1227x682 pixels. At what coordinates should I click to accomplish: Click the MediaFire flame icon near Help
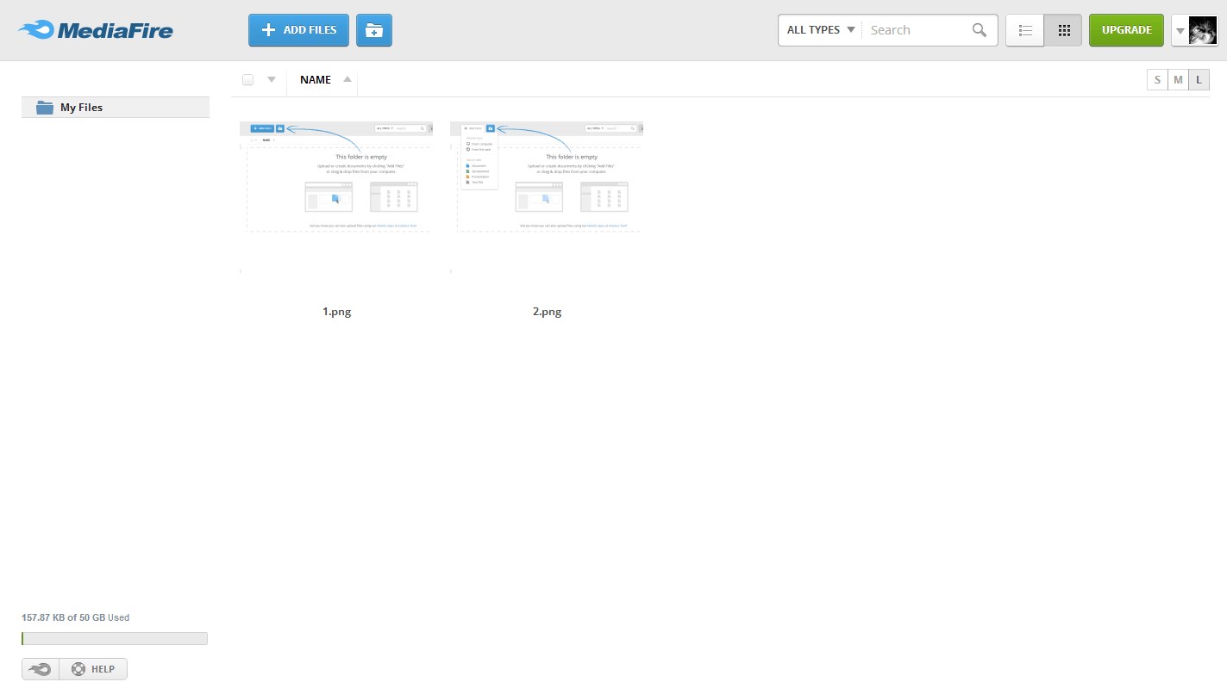pos(41,669)
